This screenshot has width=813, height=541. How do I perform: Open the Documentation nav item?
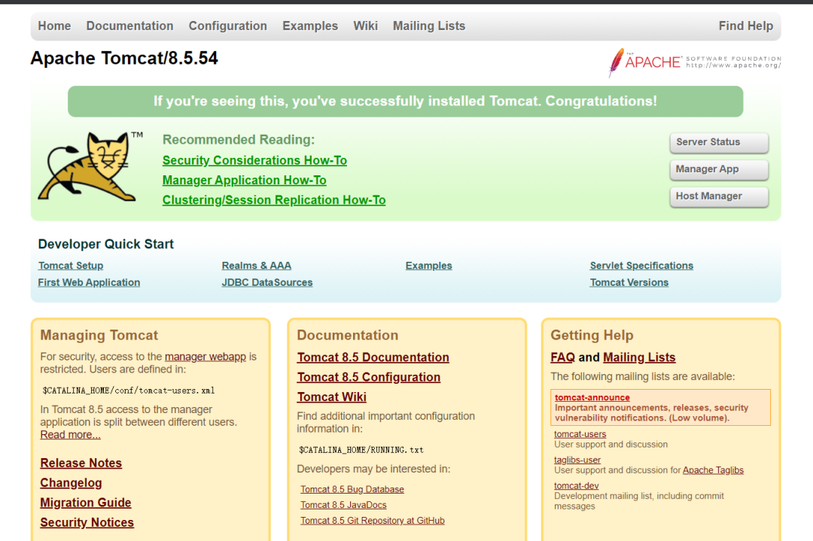point(129,26)
